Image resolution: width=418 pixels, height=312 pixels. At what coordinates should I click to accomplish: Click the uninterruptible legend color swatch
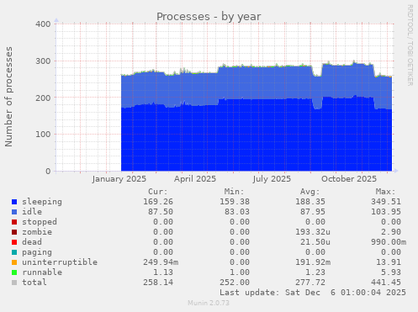[14, 262]
